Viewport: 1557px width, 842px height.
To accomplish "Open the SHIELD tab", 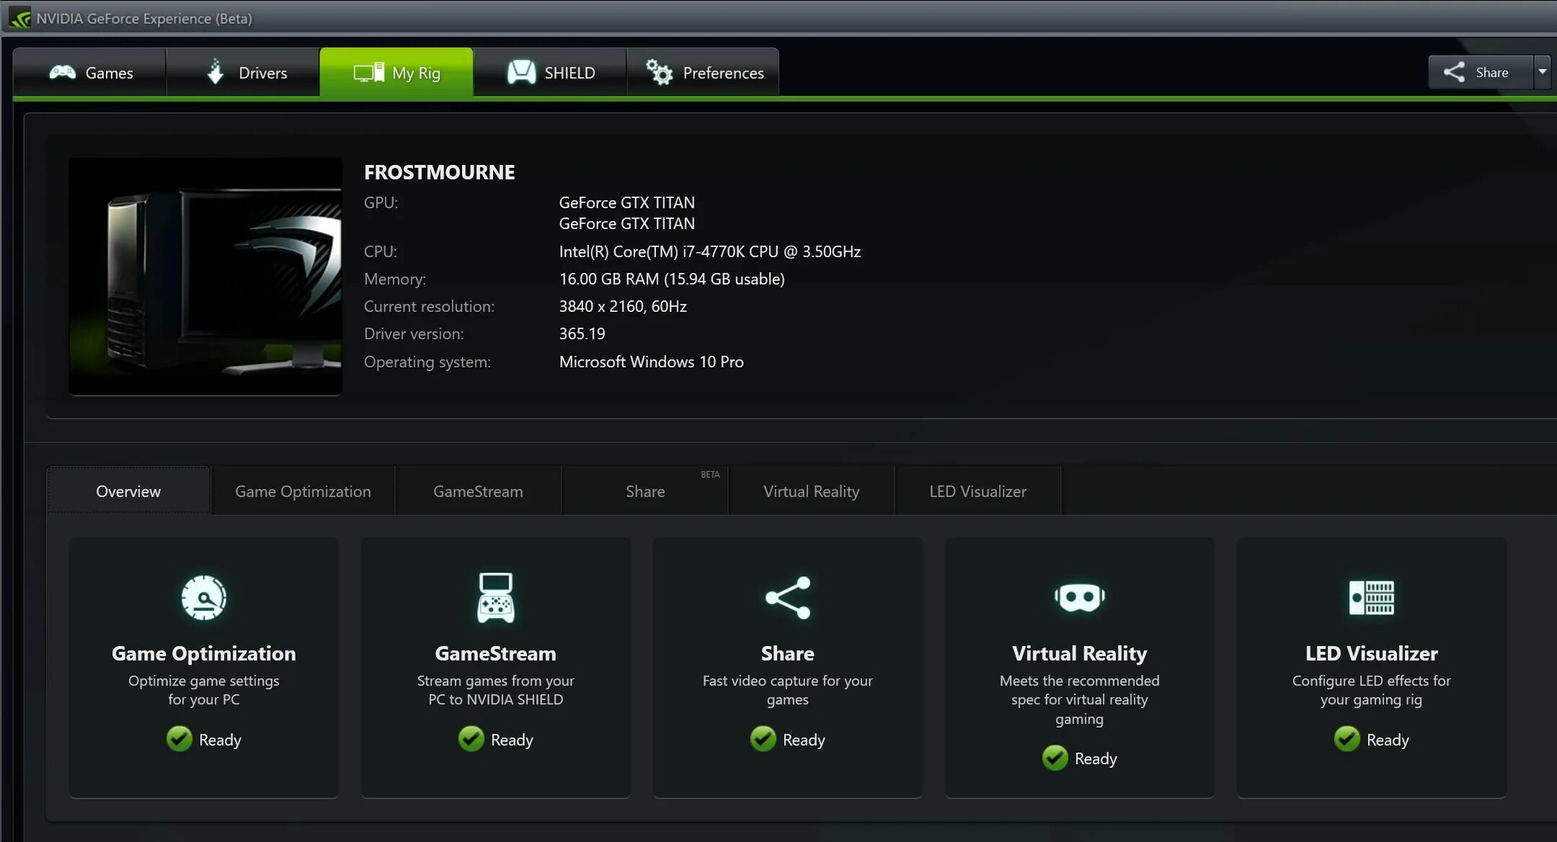I will [550, 72].
